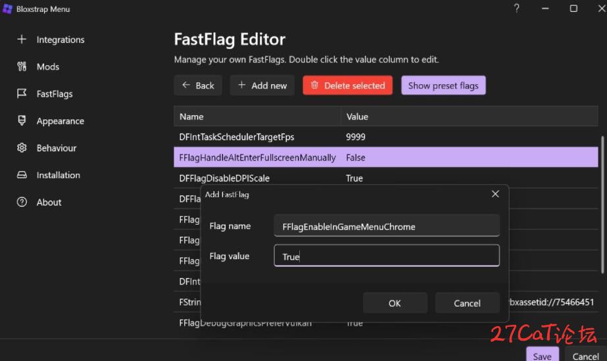Click the purple Save button at bottom

[x=542, y=355]
